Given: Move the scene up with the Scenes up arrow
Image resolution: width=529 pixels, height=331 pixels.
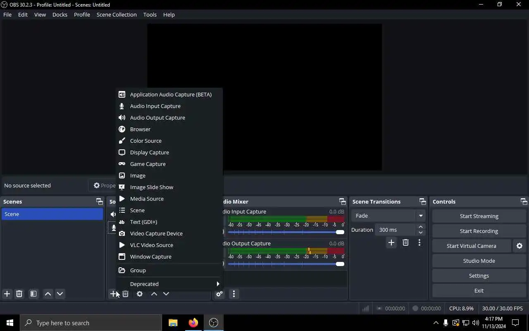Looking at the screenshot, I should 48,294.
